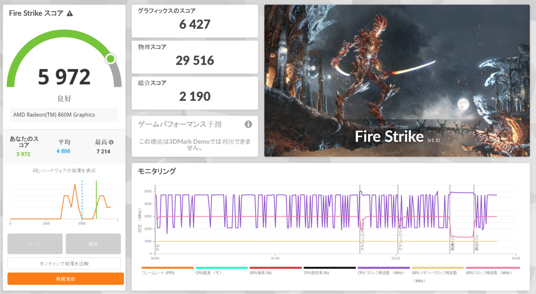
Task: Click the warning triangle beside Fire Strike スコア
Action: pyautogui.click(x=70, y=13)
